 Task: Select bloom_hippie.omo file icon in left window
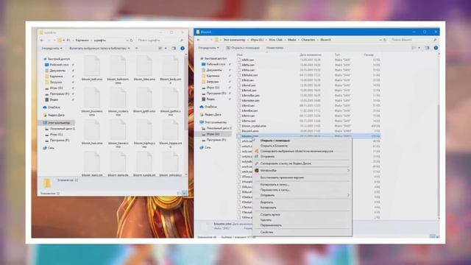[170, 130]
